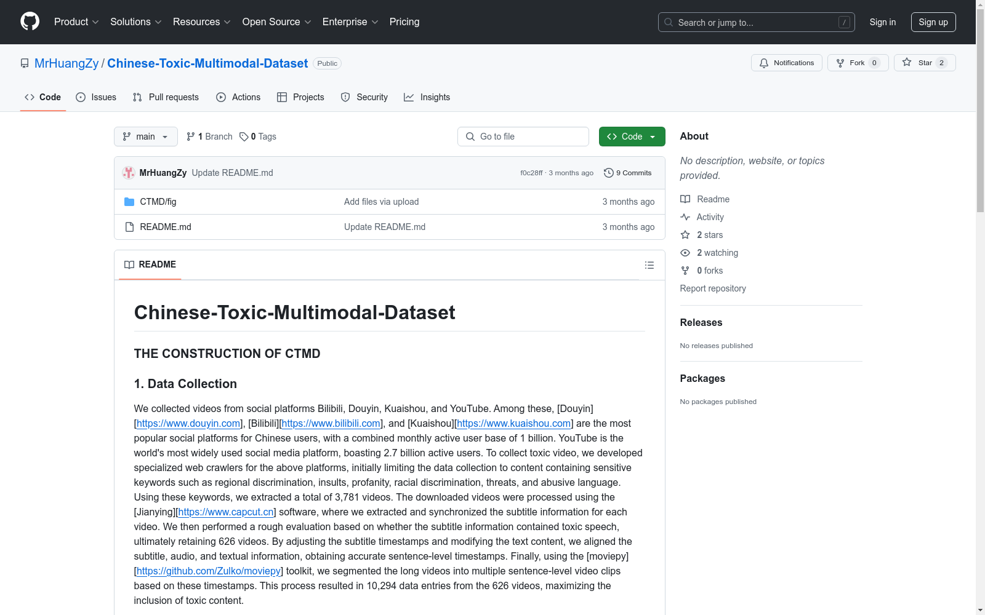The image size is (985, 615).
Task: Open the Chinese-Toxic-Multimodal-Dataset repository title link
Action: 207,63
